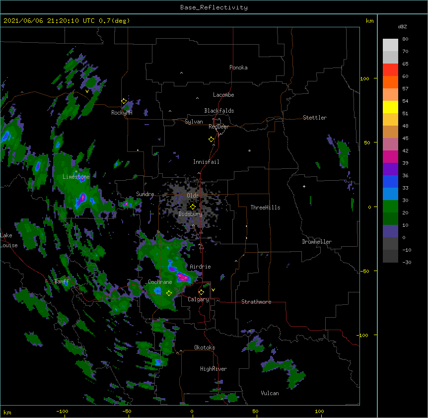
Task: Click the Sundre label
Action: 145,194
